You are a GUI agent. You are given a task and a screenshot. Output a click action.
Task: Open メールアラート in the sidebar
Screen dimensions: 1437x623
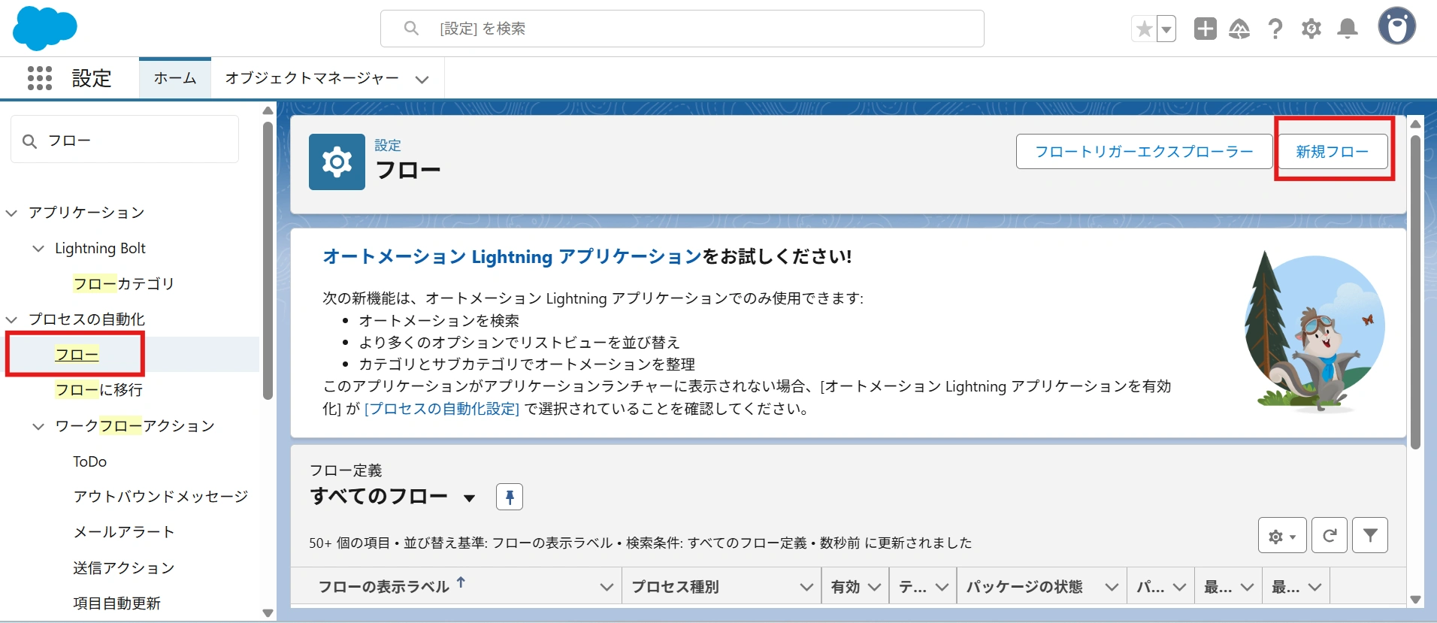point(123,532)
